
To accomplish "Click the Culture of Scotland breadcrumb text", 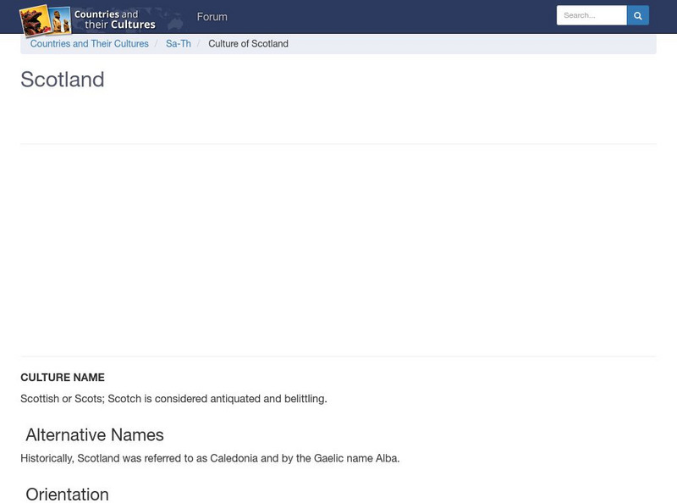I will [x=248, y=44].
